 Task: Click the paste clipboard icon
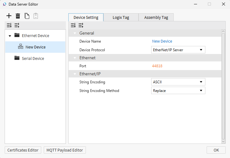[x=36, y=16]
